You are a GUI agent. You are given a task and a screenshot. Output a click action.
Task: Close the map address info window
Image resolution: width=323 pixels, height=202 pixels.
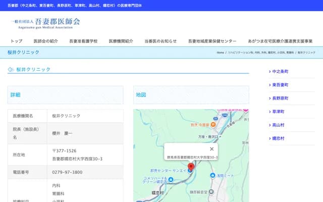pyautogui.click(x=211, y=149)
